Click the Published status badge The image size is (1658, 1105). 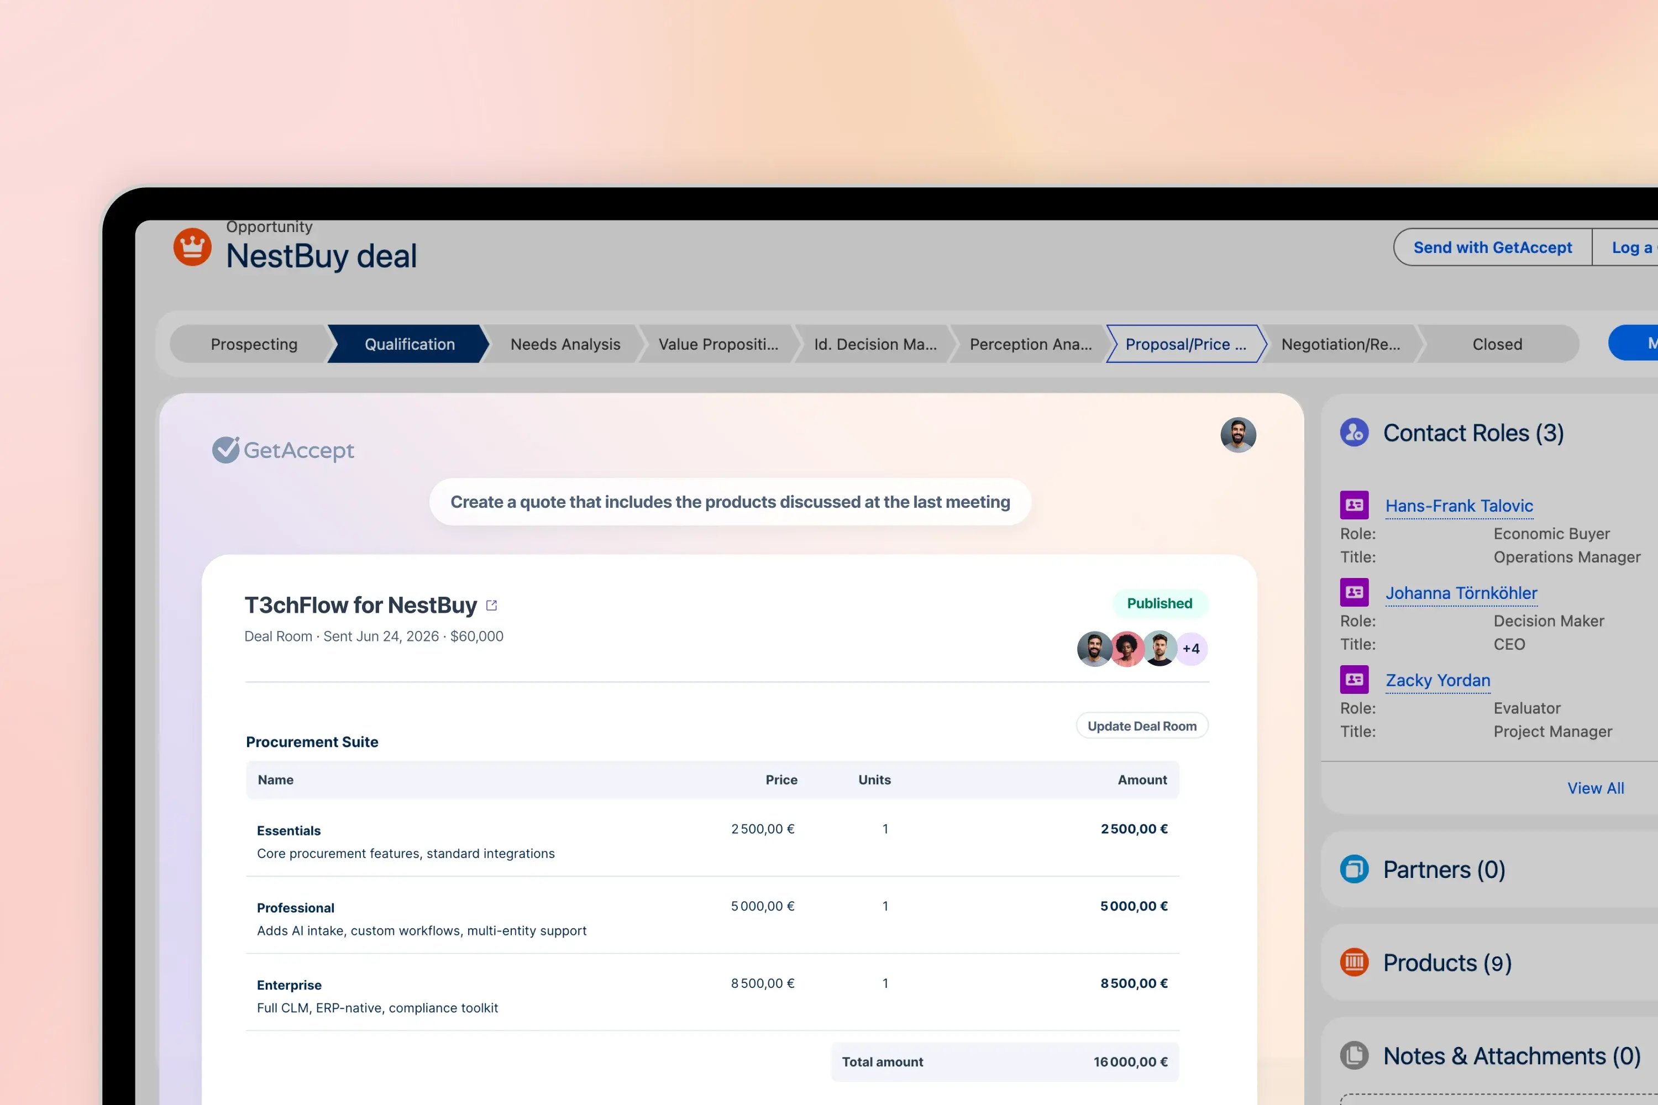[x=1159, y=603]
